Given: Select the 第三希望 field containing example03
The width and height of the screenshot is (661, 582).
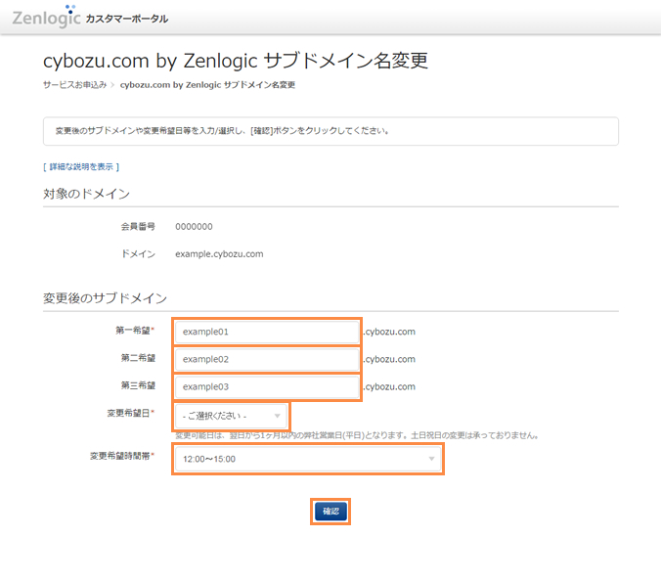Looking at the screenshot, I should 266,386.
